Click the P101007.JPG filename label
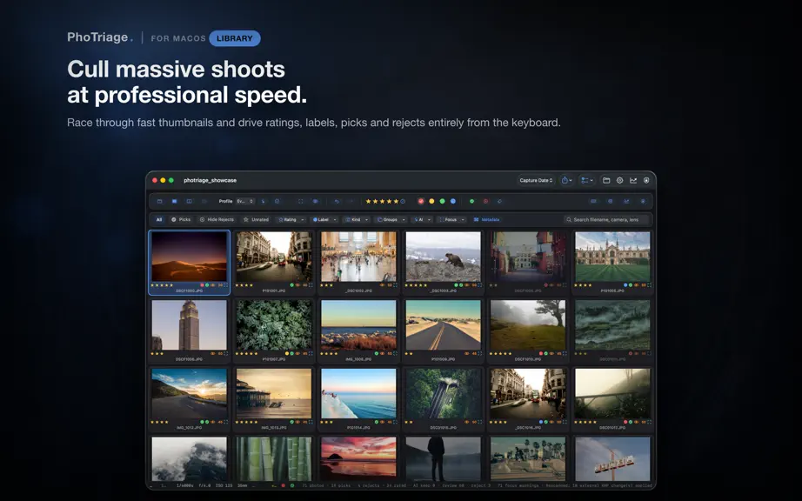Screen dimensions: 802x501 click(274, 359)
